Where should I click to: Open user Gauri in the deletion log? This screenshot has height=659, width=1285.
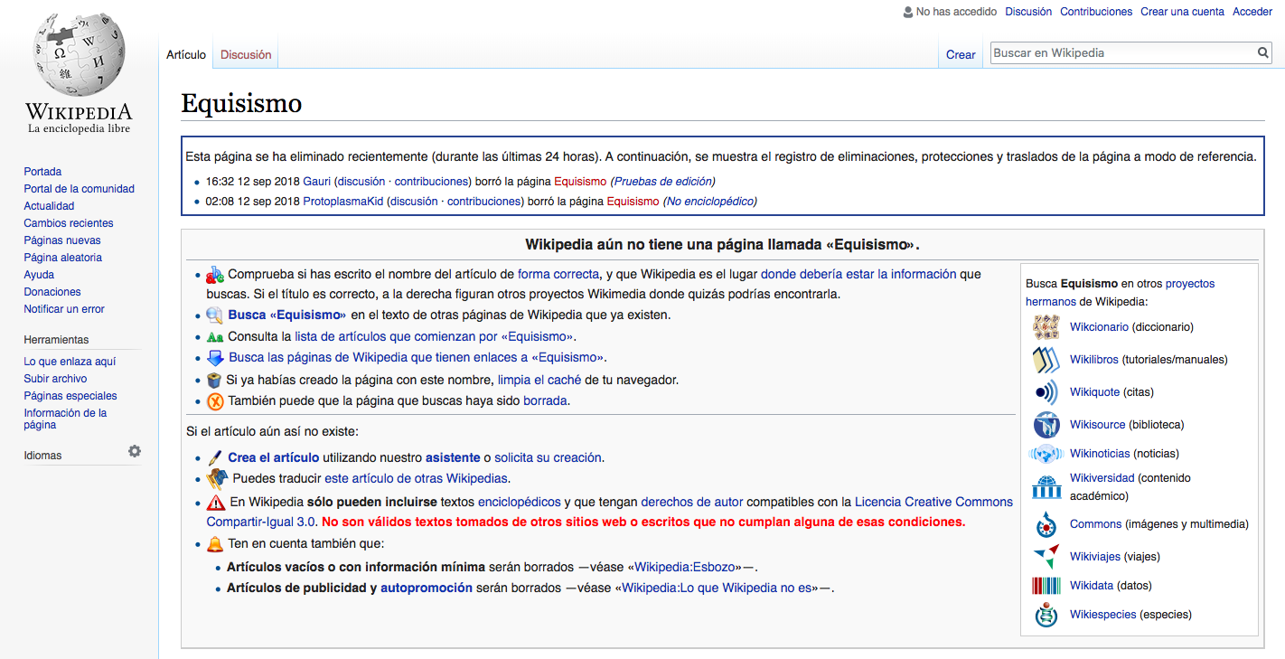click(317, 182)
